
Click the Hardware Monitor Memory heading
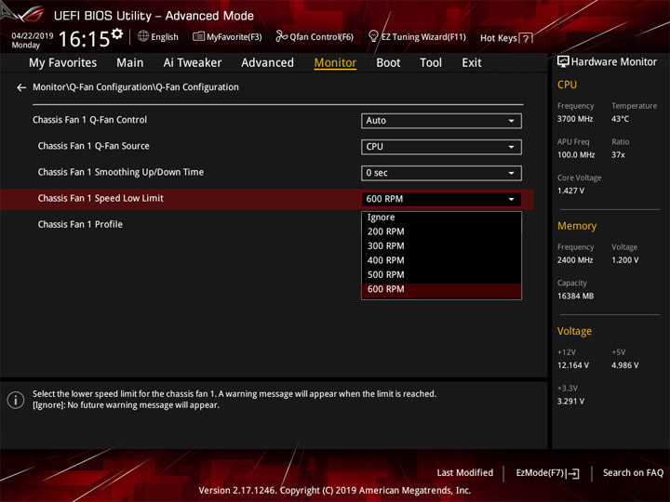577,226
